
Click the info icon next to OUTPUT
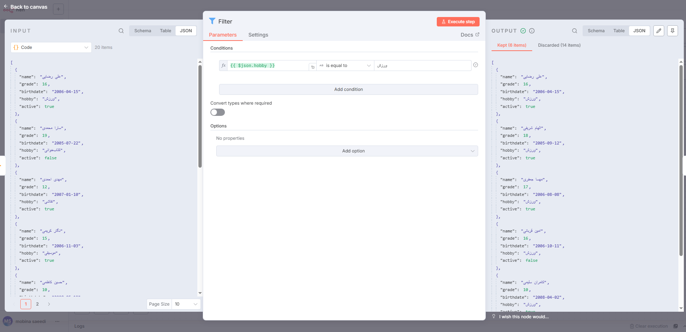pyautogui.click(x=531, y=31)
